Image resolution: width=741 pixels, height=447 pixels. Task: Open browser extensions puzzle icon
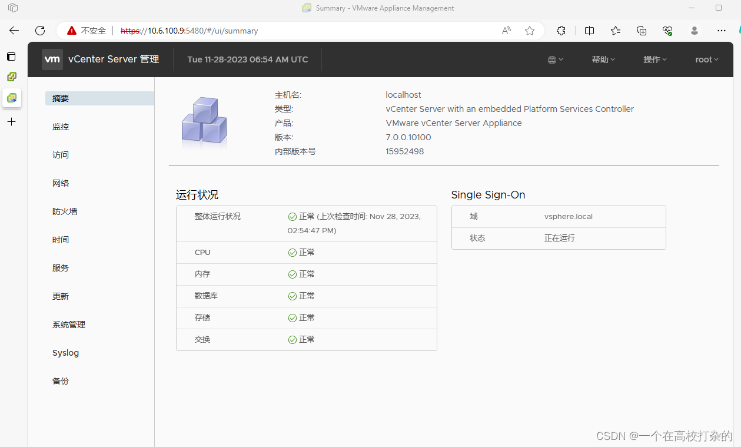click(561, 31)
